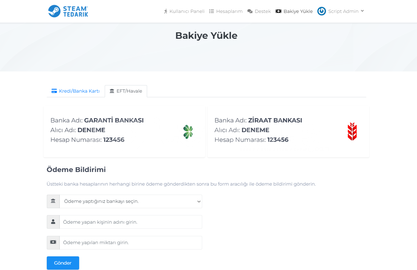Click the bank building icon beside bank selector

tap(53, 201)
